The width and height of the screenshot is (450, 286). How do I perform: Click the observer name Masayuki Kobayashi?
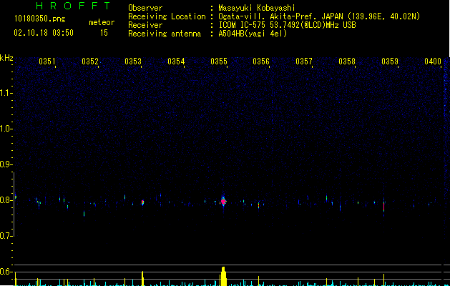(x=257, y=8)
